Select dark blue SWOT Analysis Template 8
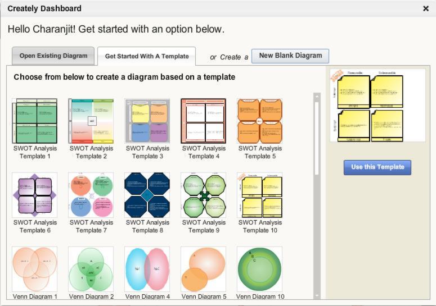The width and height of the screenshot is (436, 306). pyautogui.click(x=147, y=195)
